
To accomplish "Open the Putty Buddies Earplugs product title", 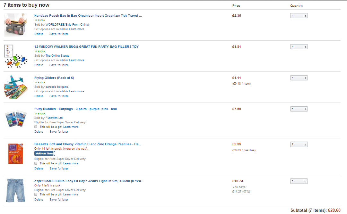I will click(x=75, y=109).
